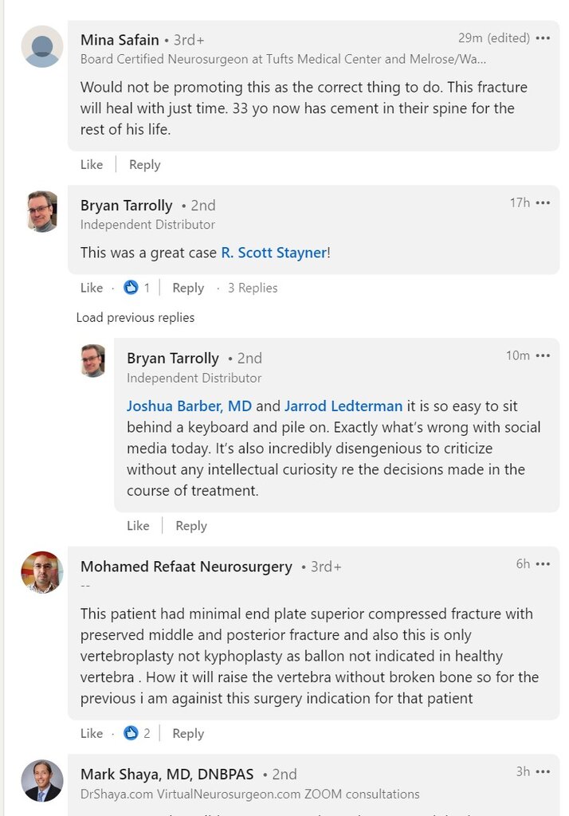Load previous replies in the thread

pyautogui.click(x=135, y=317)
